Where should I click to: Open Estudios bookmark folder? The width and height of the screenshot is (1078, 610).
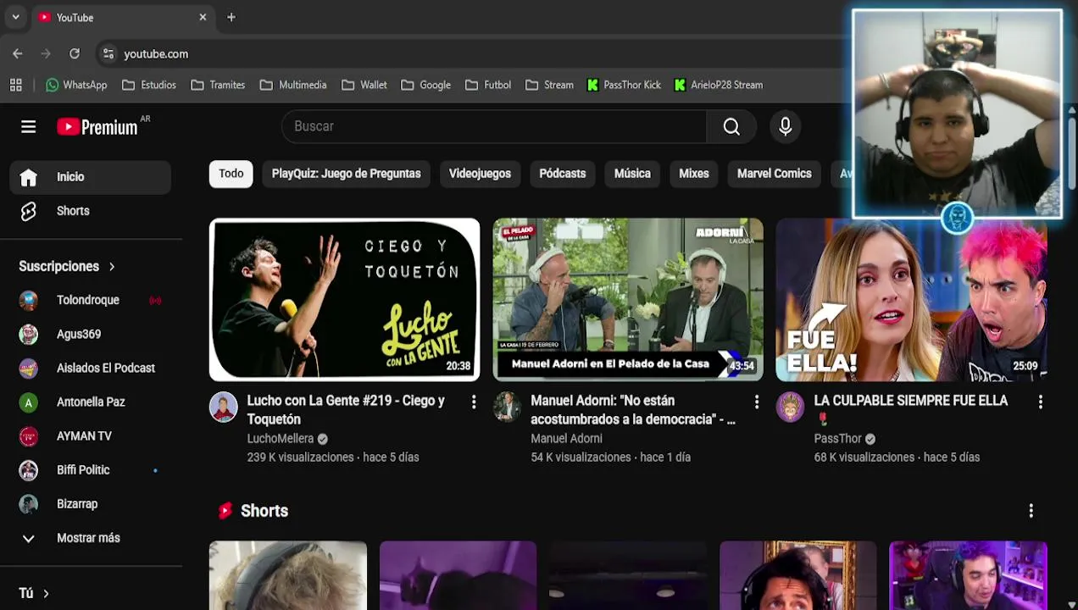click(x=149, y=85)
